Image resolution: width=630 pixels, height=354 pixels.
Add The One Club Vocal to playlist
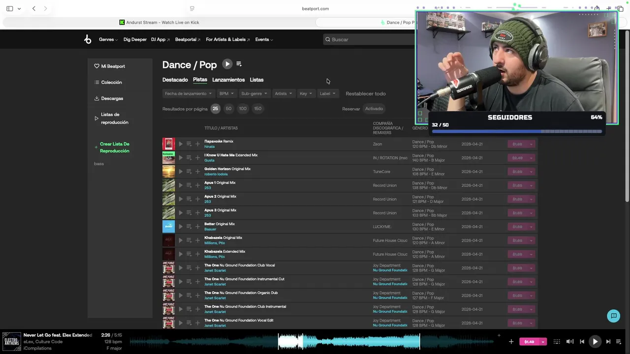(x=197, y=268)
